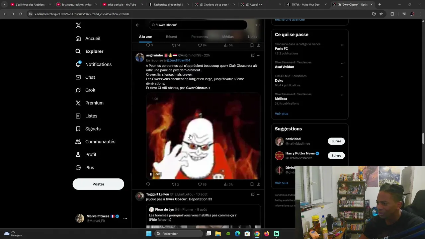Switch to TikTok - Make Your Day tab
The width and height of the screenshot is (425, 239).
tap(305, 5)
